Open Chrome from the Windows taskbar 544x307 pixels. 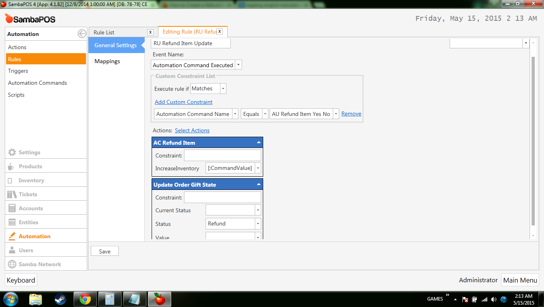[85, 299]
